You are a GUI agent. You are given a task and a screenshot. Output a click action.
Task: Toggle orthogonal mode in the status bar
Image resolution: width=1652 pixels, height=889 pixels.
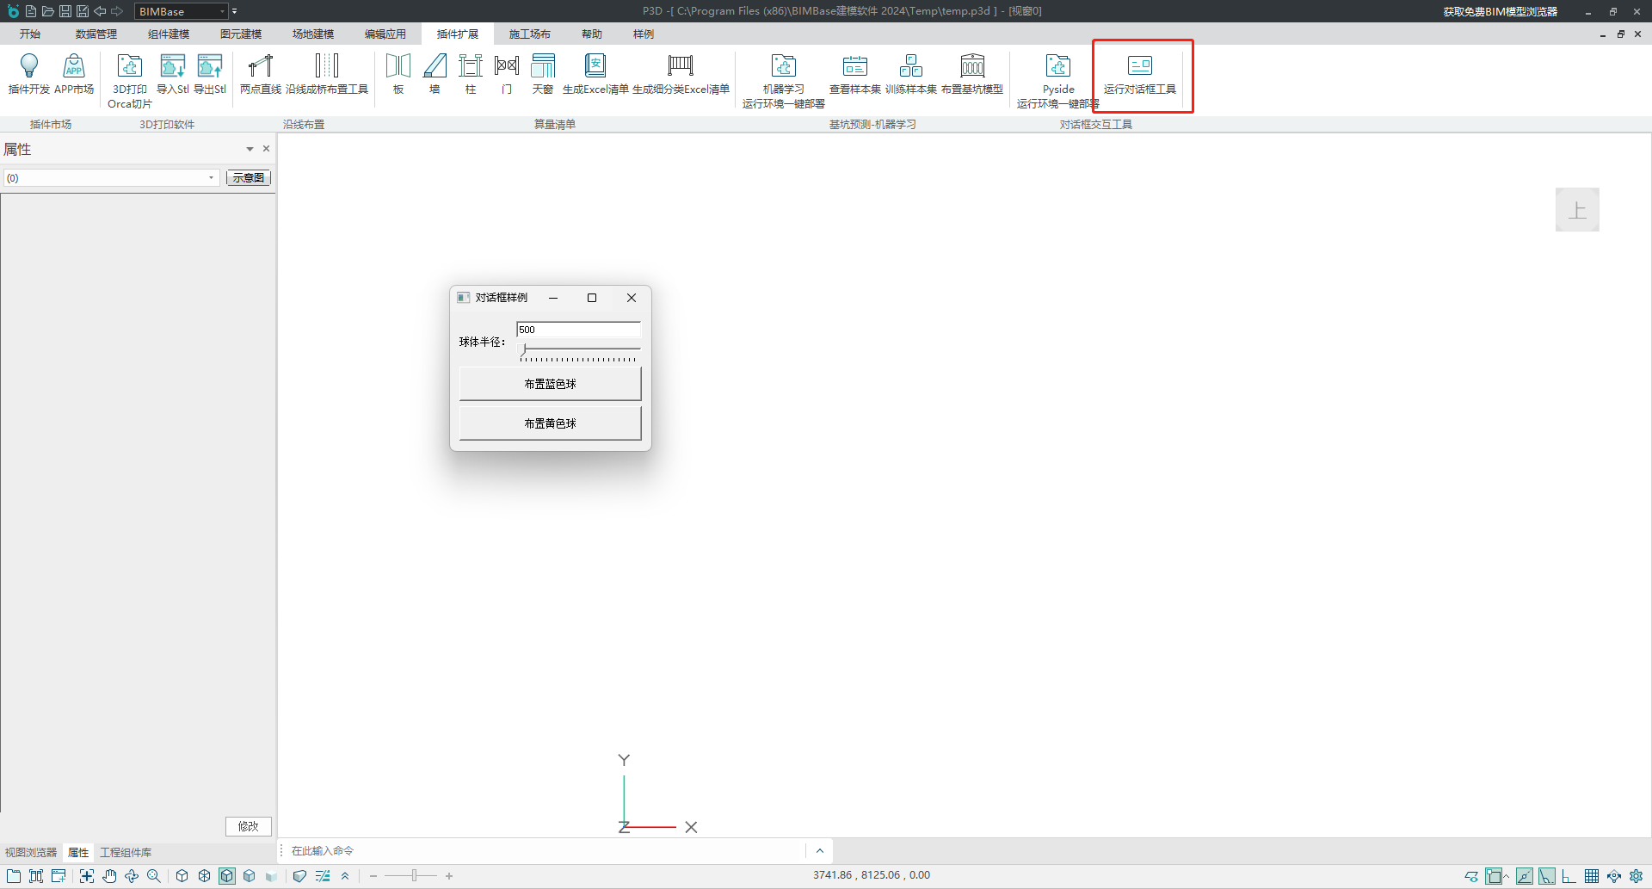click(1569, 876)
